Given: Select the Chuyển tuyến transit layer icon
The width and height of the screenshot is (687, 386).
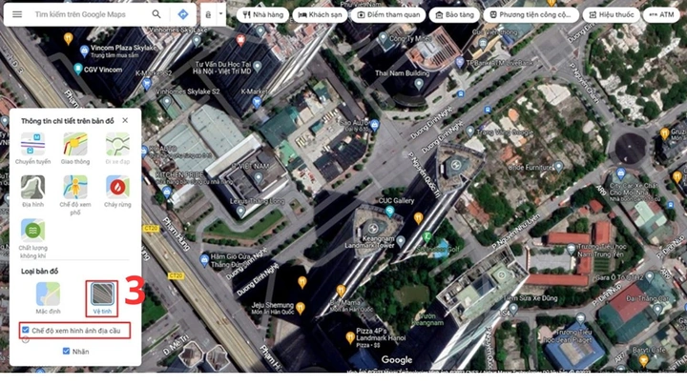Looking at the screenshot, I should pos(32,145).
